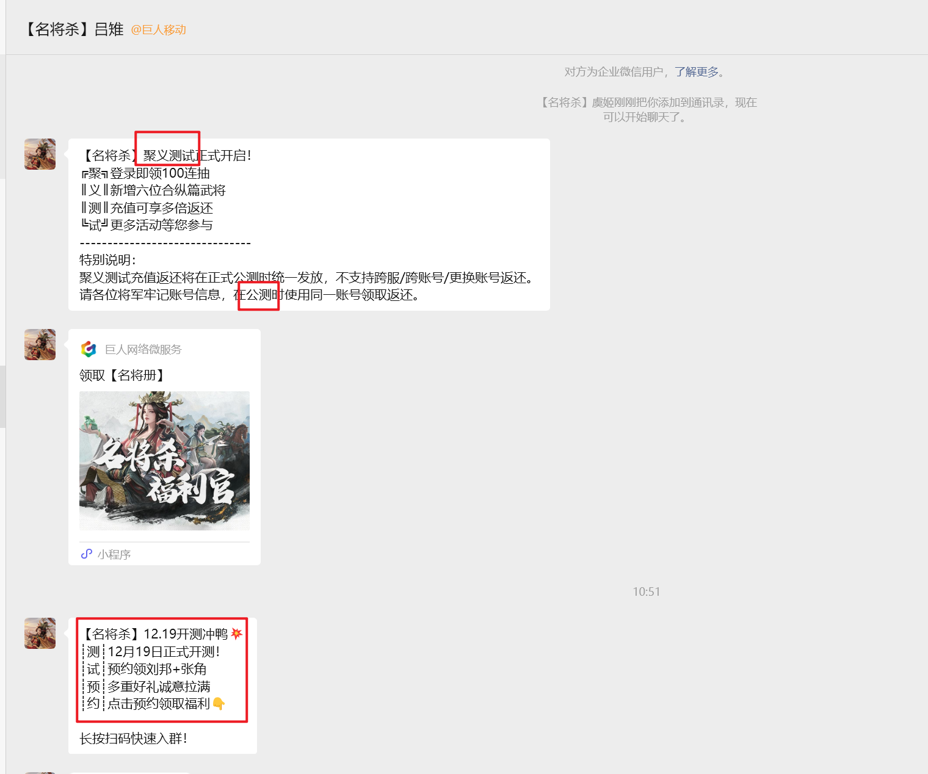This screenshot has width=928, height=774.
Task: Click the pointing-down hand emoji after 点击预约领取福利
Action: [219, 704]
